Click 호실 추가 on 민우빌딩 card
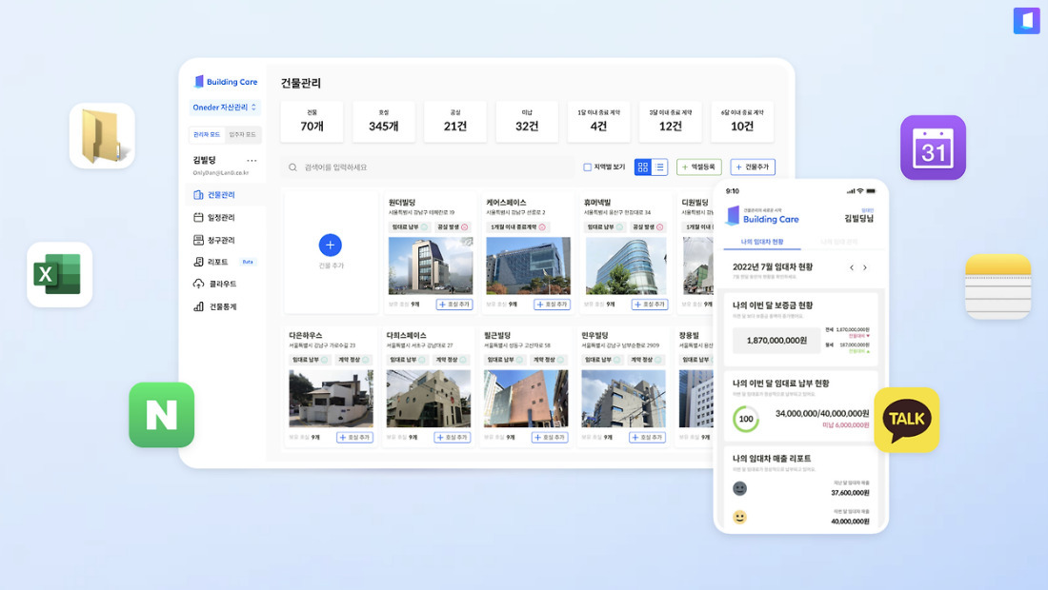1048x590 pixels. coord(648,437)
